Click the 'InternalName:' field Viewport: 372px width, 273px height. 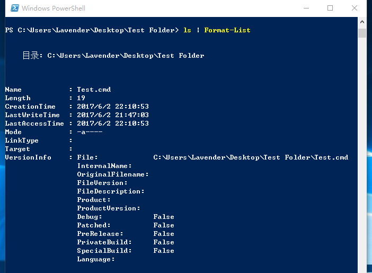click(104, 166)
